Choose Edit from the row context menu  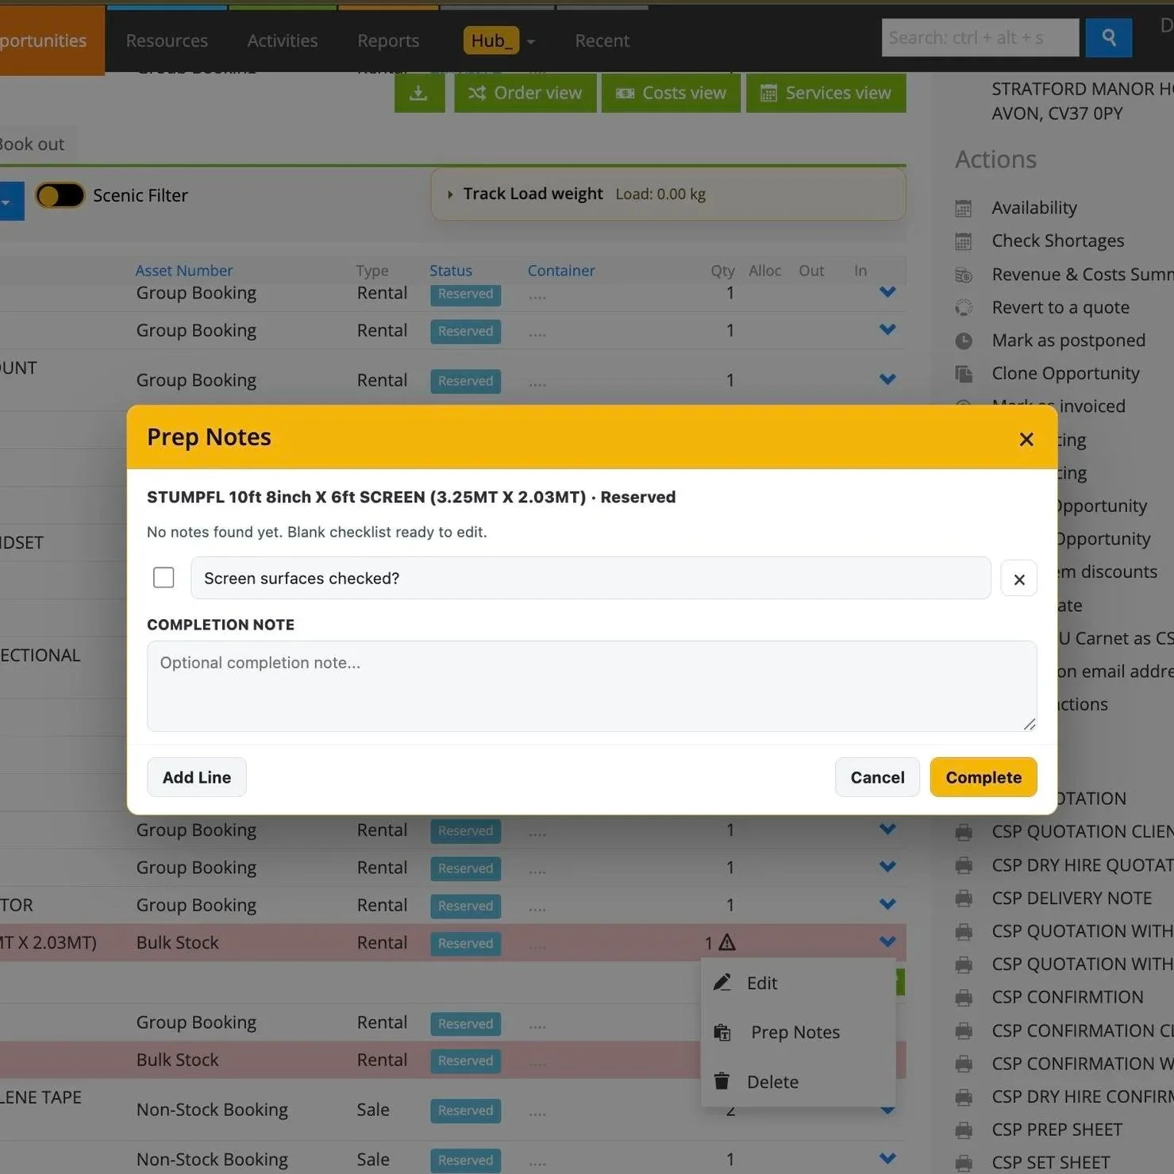click(762, 983)
